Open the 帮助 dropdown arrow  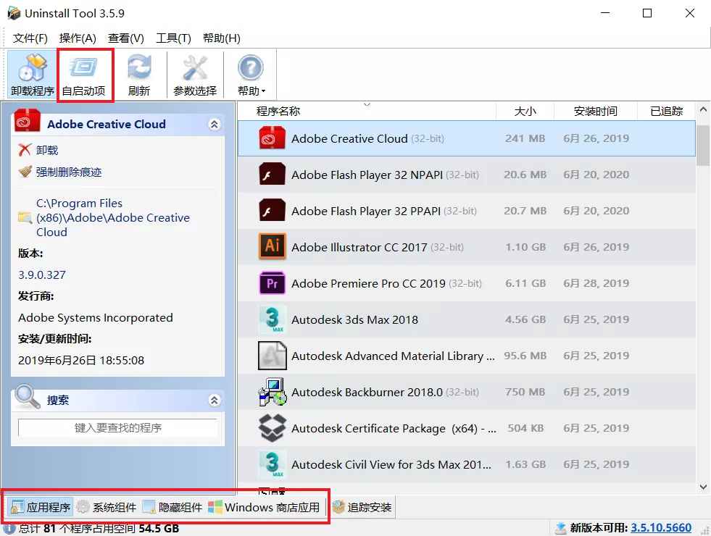point(262,91)
